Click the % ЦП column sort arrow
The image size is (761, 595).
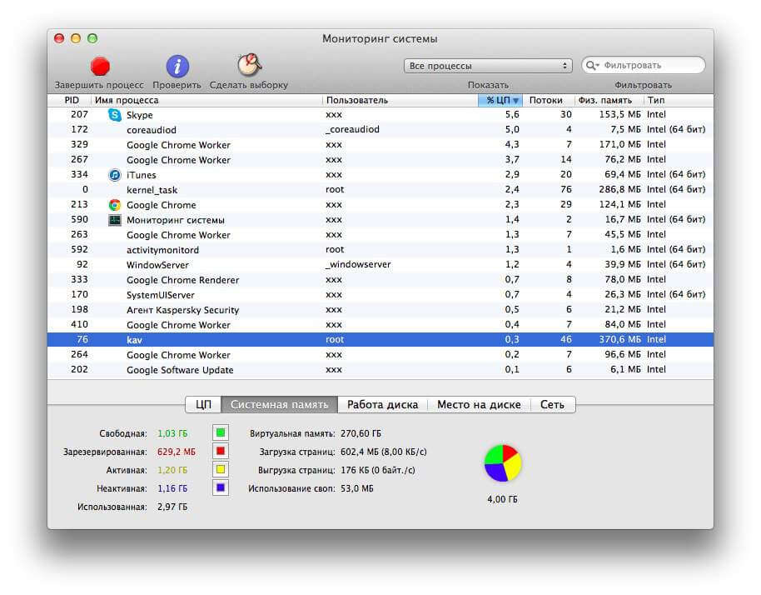515,101
